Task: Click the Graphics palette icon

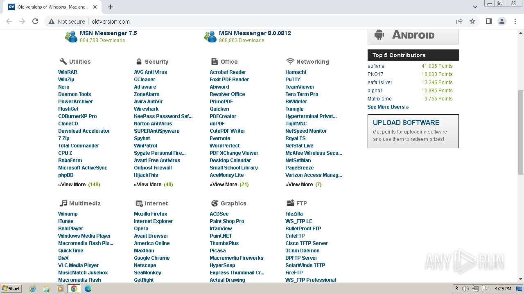Action: pyautogui.click(x=215, y=203)
